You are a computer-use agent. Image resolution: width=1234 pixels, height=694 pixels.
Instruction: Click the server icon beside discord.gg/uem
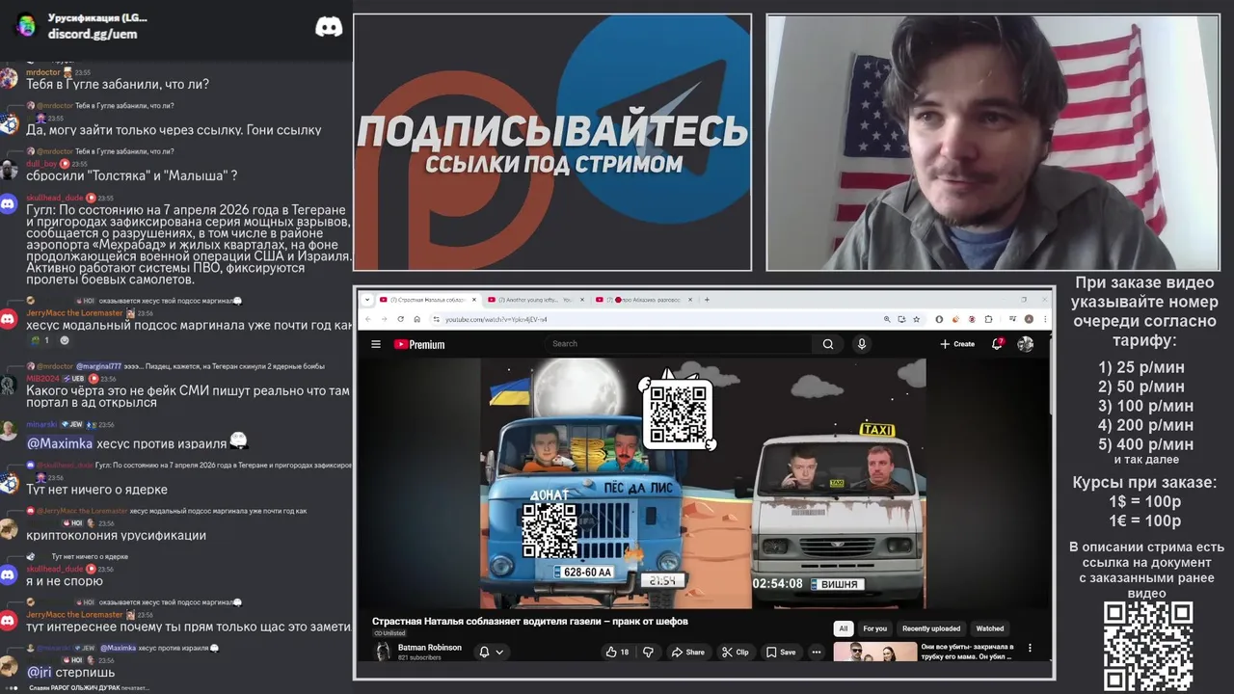(26, 26)
